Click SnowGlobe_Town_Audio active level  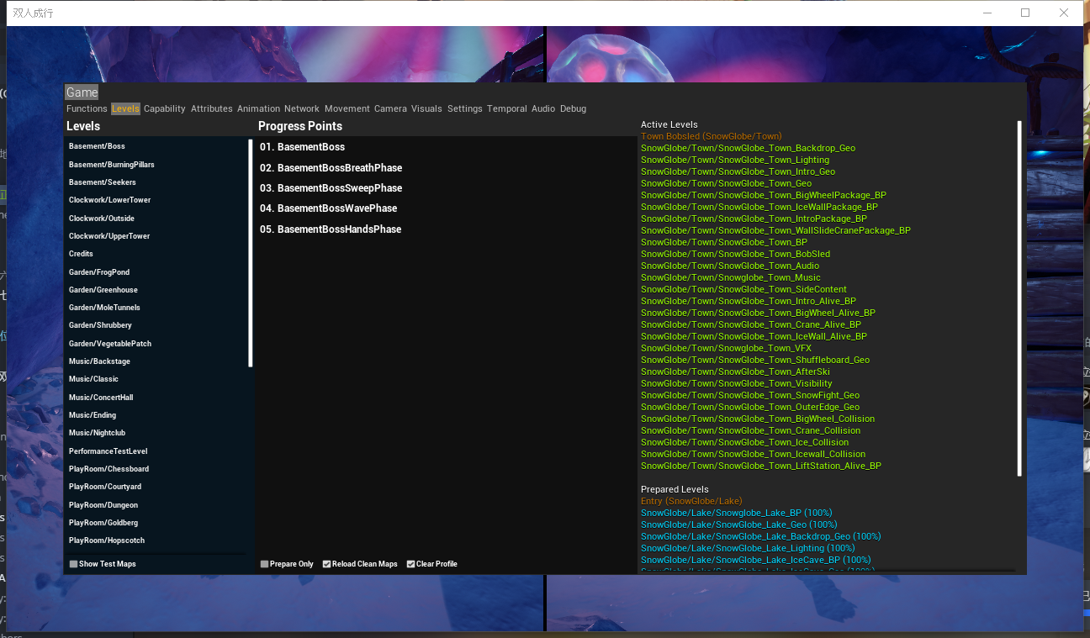tap(730, 266)
